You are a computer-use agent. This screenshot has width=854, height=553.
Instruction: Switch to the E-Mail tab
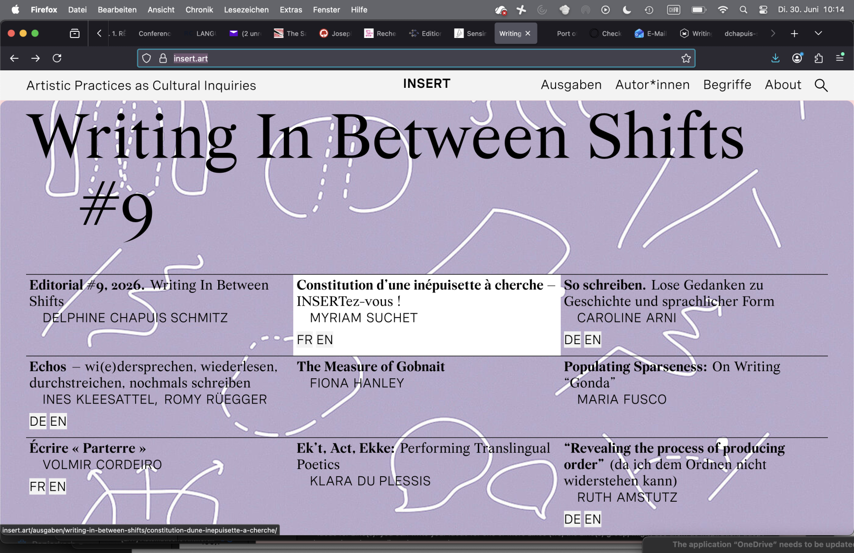click(x=651, y=33)
